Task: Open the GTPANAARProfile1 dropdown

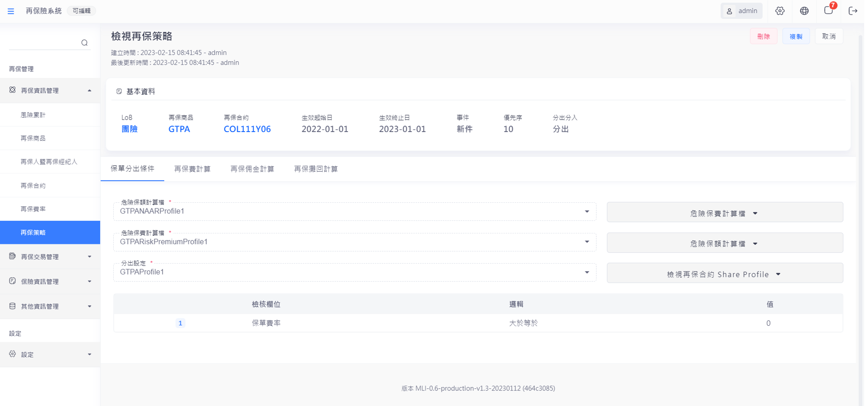Action: 586,211
